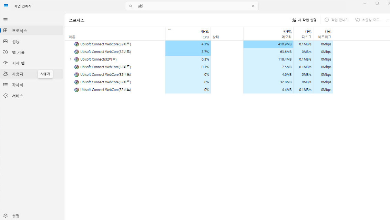Open the 프로세스 (Processes) sidebar tab

tap(20, 31)
